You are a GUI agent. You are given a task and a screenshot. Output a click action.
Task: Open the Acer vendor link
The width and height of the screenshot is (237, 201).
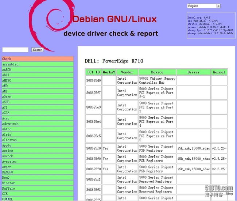pyautogui.click(x=38, y=118)
